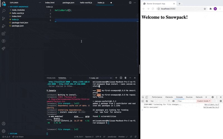223x139 pixels.
Task: Expand the node_modules folder
Action: [x=18, y=10]
